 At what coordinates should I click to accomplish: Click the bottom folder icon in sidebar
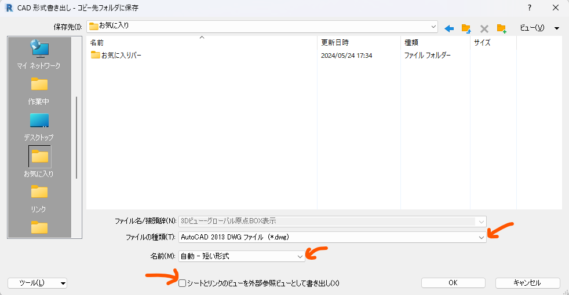pyautogui.click(x=39, y=227)
